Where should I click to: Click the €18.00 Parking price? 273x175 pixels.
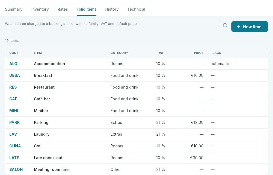point(197,122)
